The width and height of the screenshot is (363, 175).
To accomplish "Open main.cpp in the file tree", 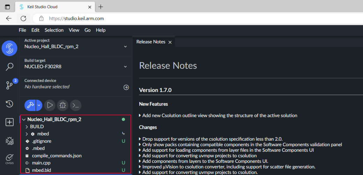I will (x=41, y=163).
